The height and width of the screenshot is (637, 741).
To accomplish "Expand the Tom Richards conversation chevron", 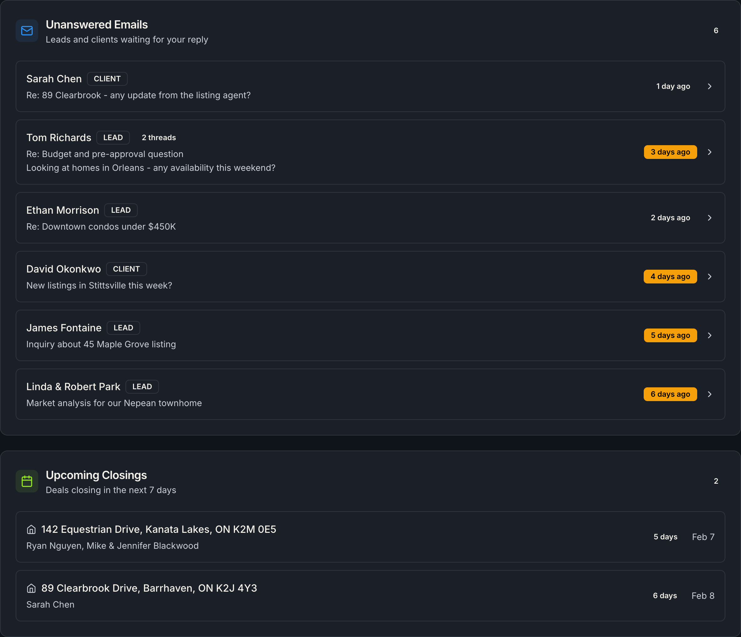I will (x=710, y=152).
